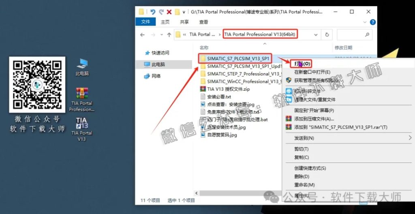415x214 pixels.
Task: Choose 创建快捷方式(S) in context menu
Action: (310, 168)
